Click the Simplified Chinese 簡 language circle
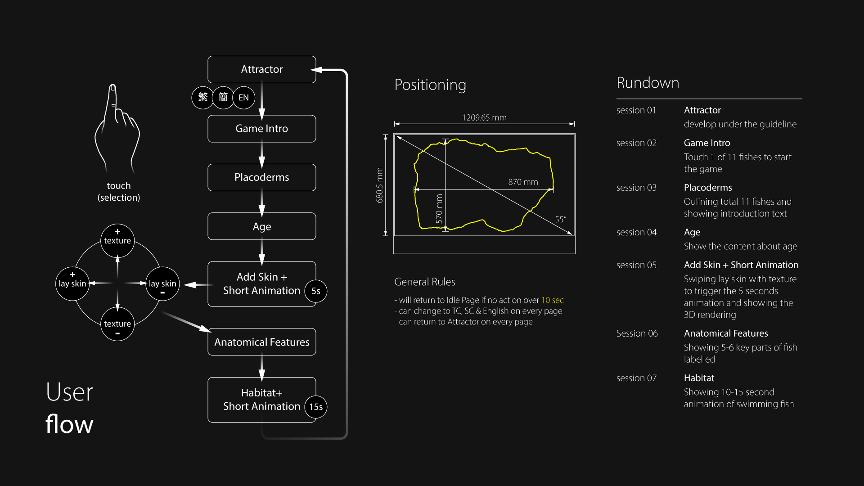864x486 pixels. click(x=223, y=97)
